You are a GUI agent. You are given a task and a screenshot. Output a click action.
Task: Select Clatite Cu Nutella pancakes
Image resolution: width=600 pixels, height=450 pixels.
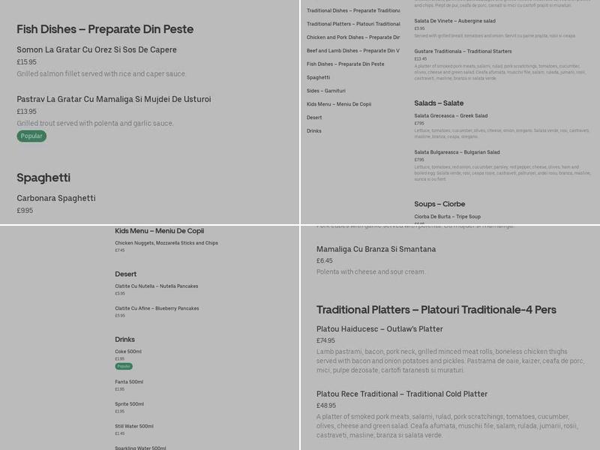(x=156, y=286)
